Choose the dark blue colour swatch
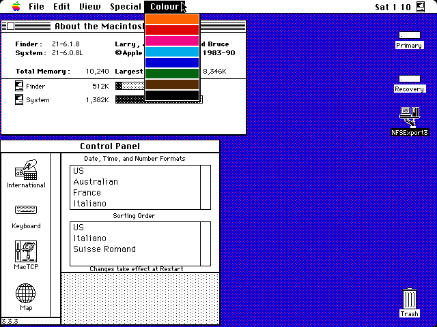This screenshot has height=327, width=437. tap(172, 63)
